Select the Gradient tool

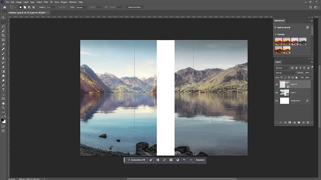[x=3, y=71]
